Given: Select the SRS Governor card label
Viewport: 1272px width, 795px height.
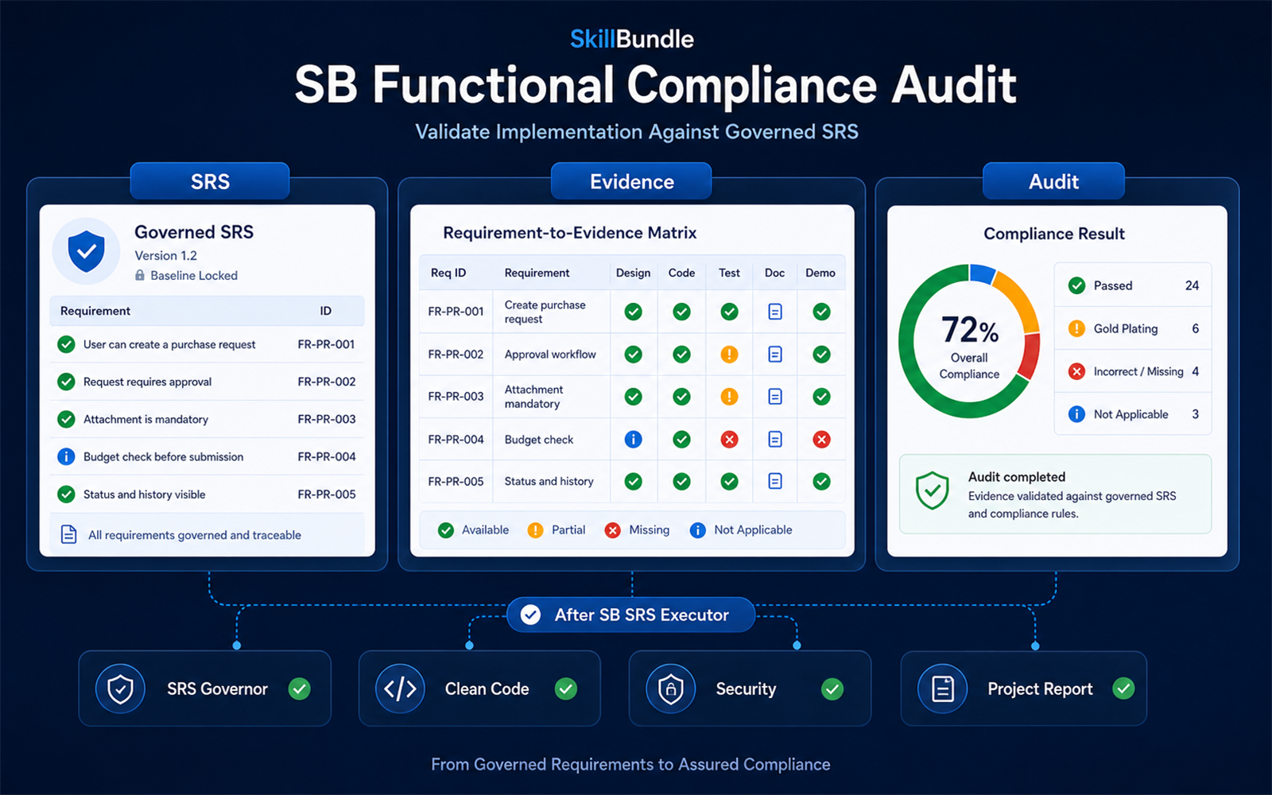Looking at the screenshot, I should tap(217, 688).
